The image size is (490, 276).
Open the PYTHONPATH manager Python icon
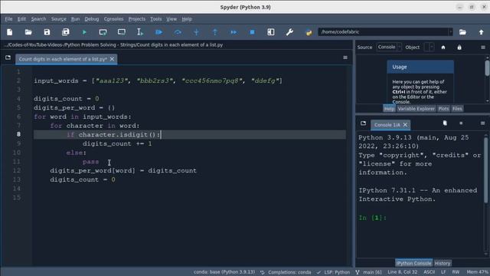309,32
